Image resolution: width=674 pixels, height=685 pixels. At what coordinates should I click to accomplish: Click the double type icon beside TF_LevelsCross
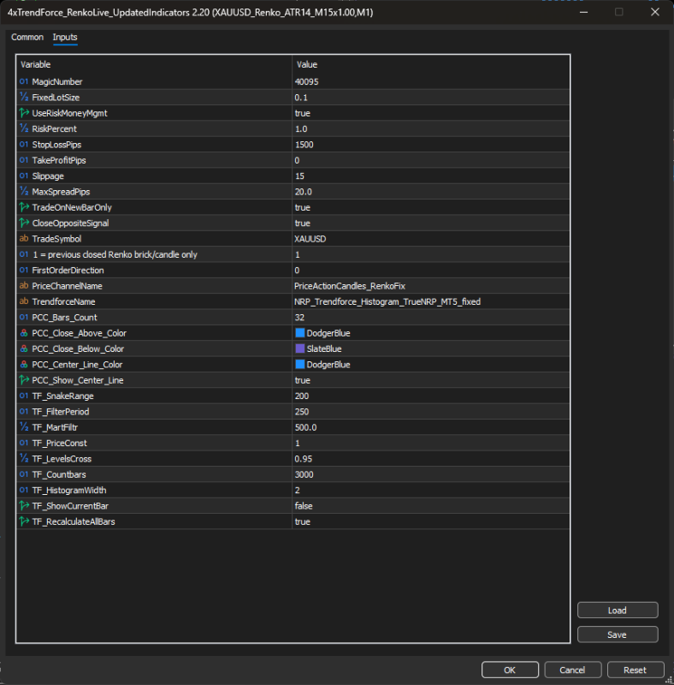point(24,459)
